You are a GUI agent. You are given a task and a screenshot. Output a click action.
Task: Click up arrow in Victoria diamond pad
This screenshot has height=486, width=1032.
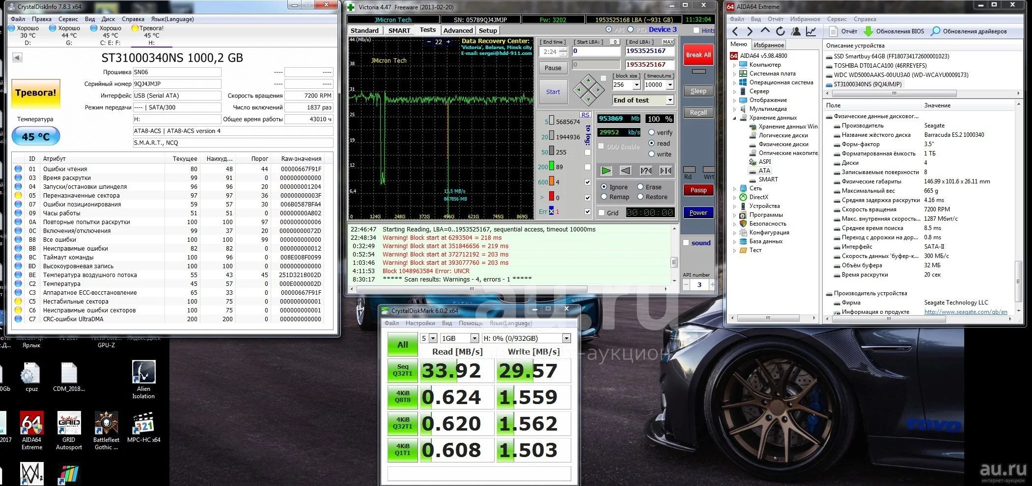(588, 79)
